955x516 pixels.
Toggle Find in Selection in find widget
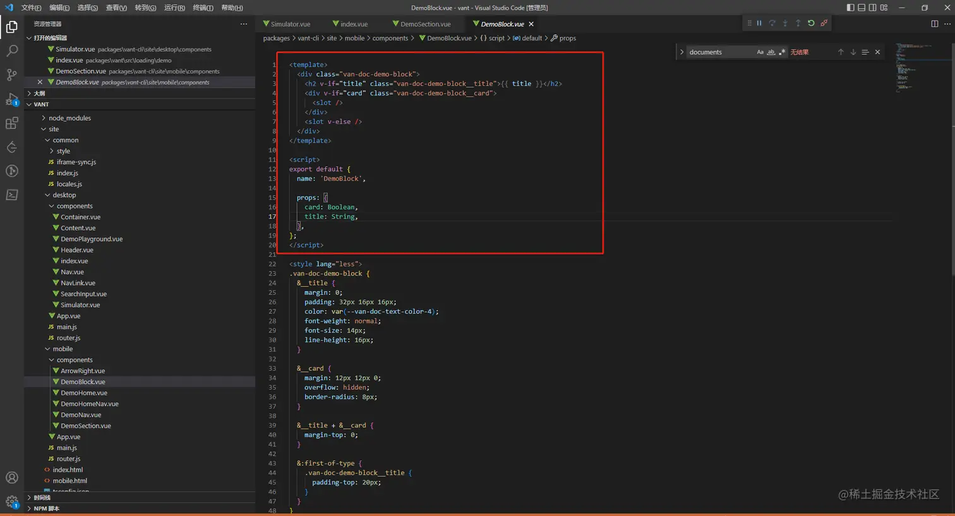[x=865, y=52]
